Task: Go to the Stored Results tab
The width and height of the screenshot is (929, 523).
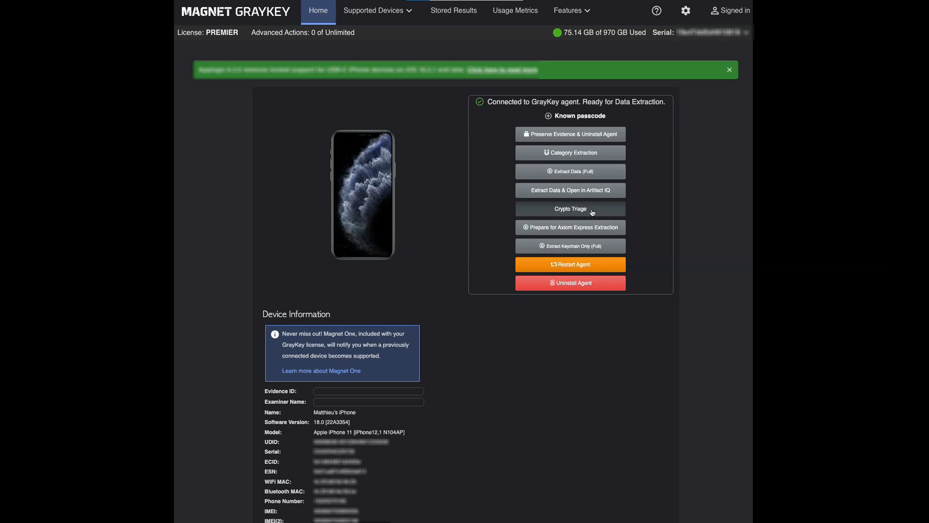Action: point(453,11)
